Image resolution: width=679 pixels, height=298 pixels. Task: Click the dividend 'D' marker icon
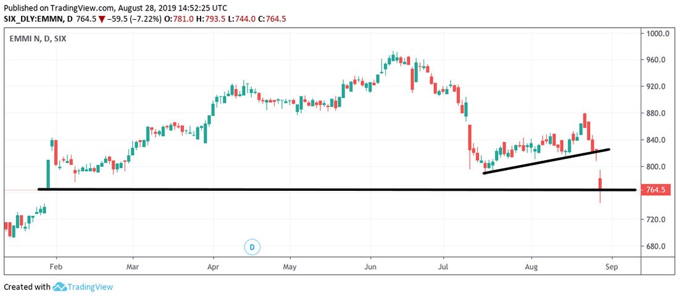tap(252, 247)
